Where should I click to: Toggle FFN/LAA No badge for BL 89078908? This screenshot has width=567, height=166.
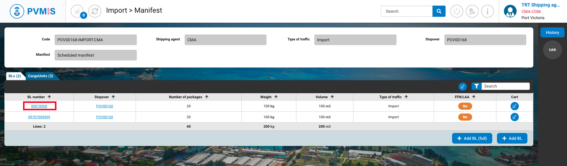pyautogui.click(x=465, y=106)
